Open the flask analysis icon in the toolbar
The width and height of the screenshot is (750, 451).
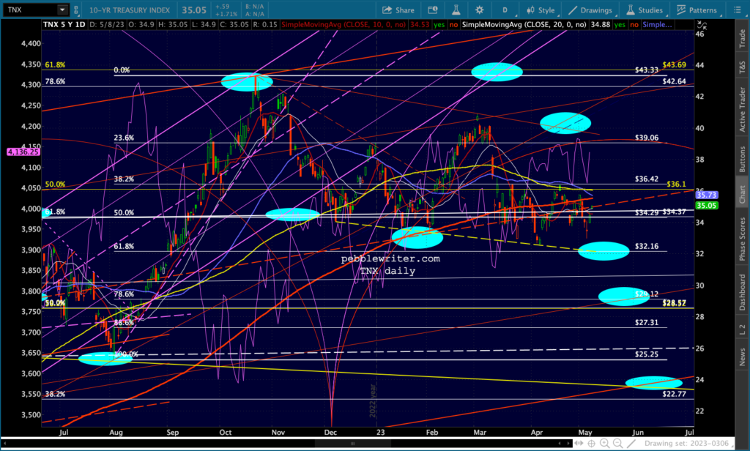tap(456, 10)
